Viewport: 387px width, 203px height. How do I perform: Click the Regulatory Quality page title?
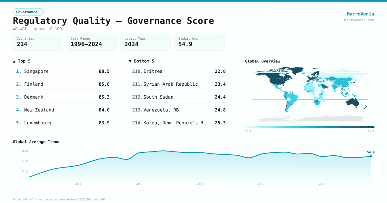click(x=113, y=21)
